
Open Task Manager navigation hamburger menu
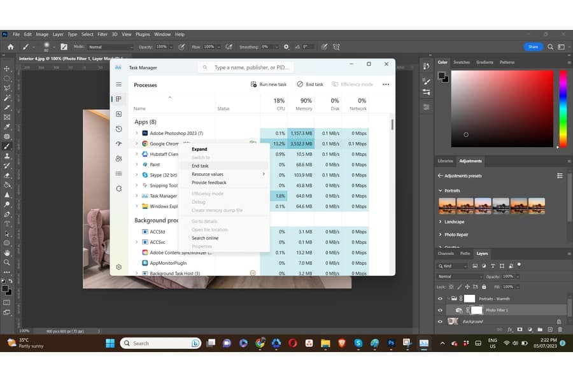[118, 84]
